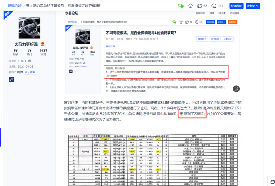Like the post via thumbs-up icon

pos(200,6)
